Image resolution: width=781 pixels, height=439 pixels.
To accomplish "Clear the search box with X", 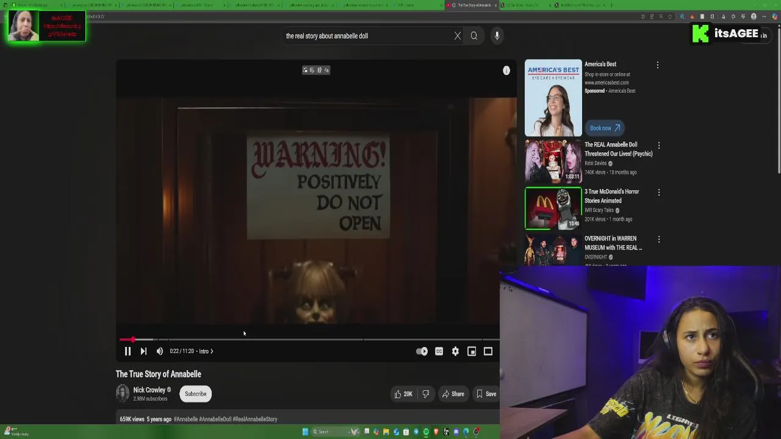I will tap(458, 36).
